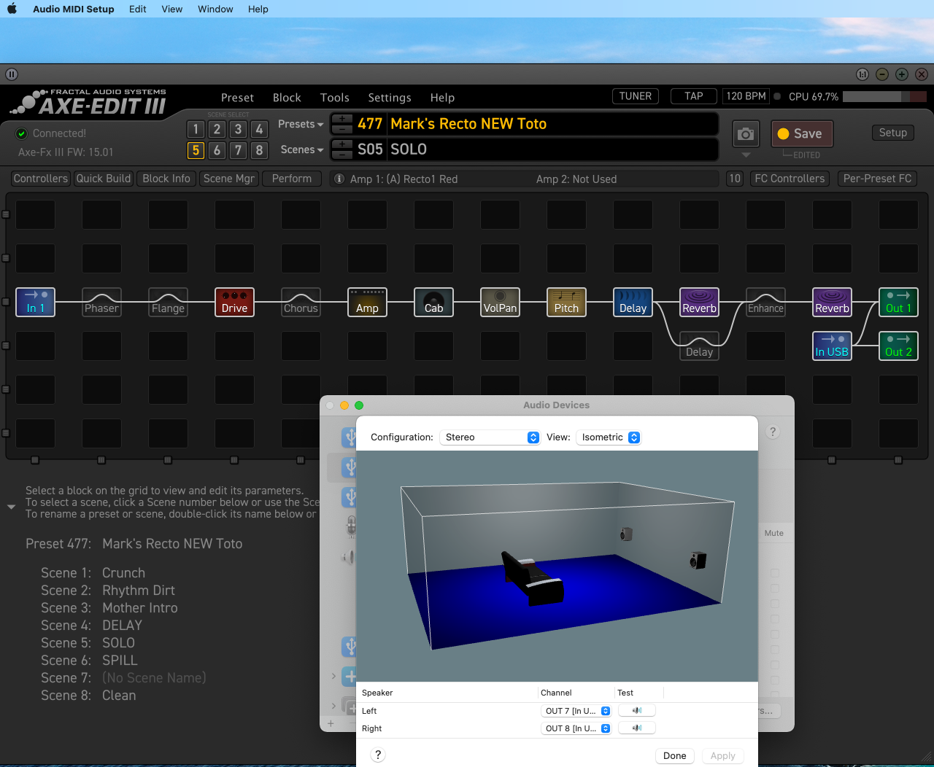Open the Drive block

(x=235, y=302)
